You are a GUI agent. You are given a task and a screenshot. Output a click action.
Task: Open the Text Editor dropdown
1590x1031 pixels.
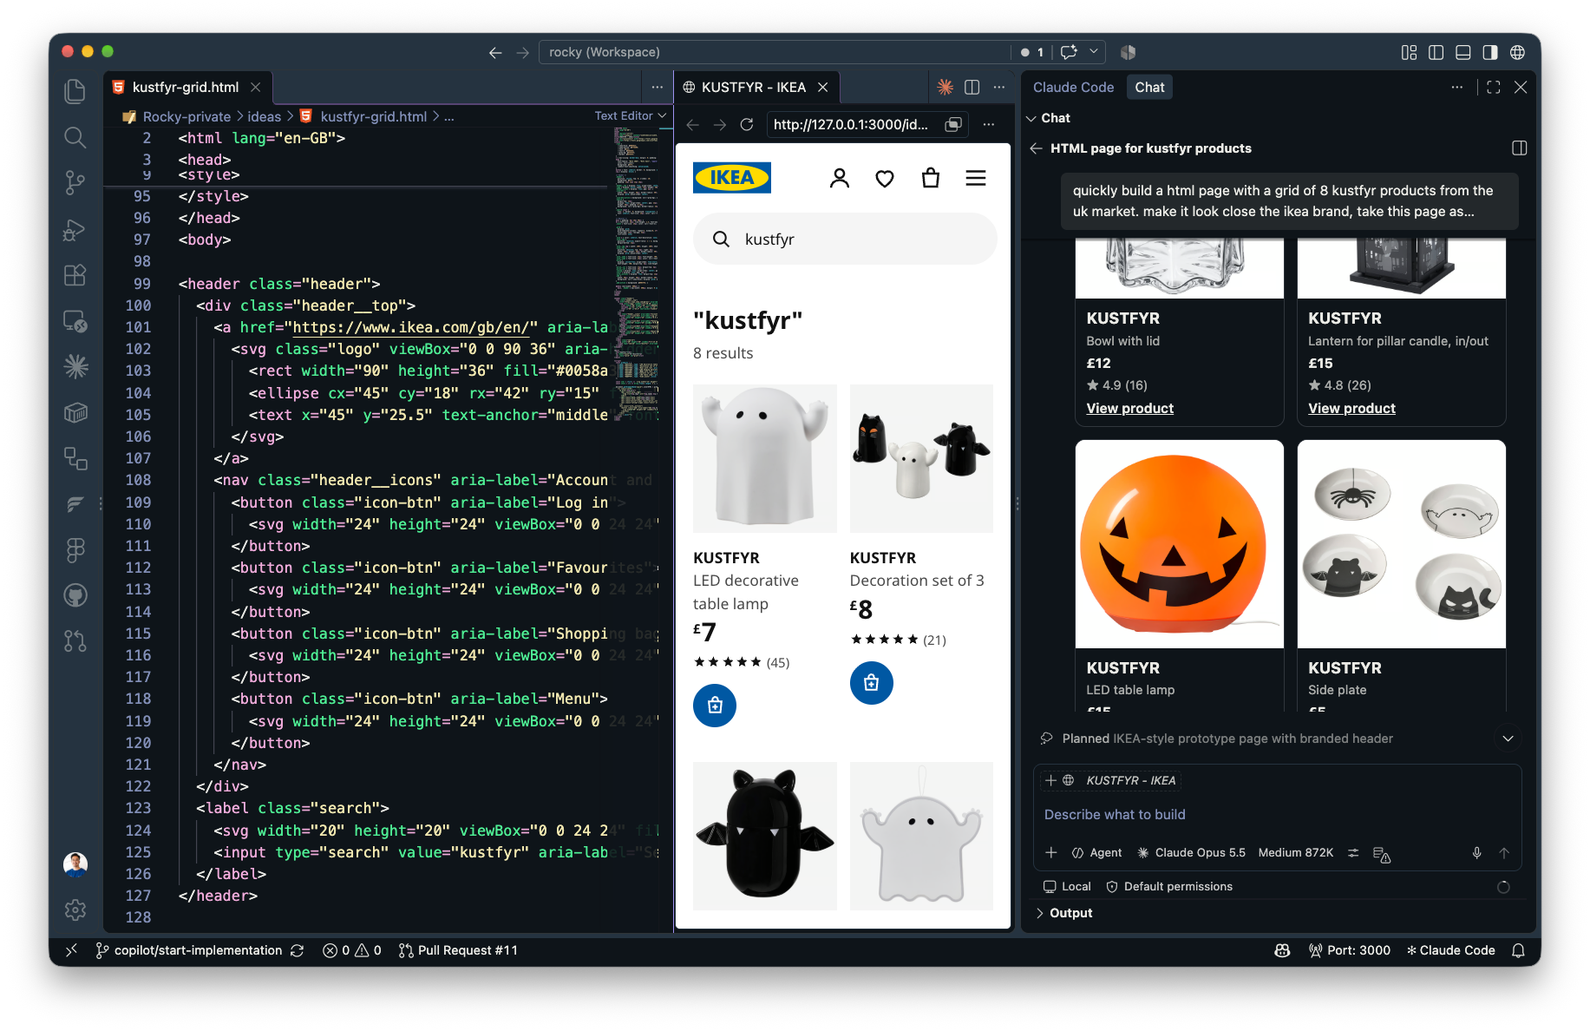pos(631,115)
